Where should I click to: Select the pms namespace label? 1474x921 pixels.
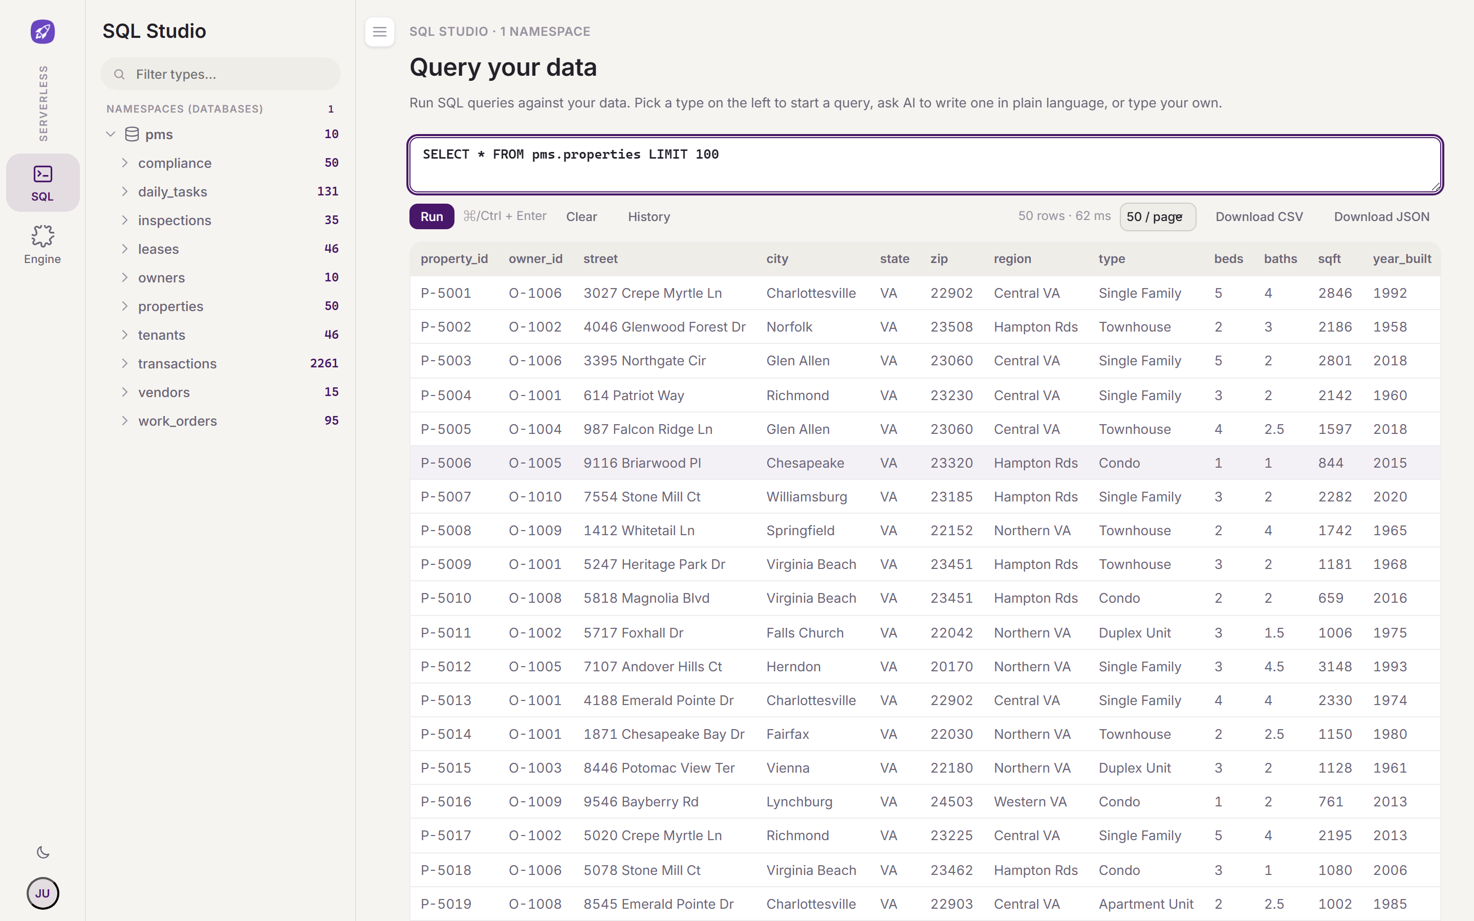point(159,134)
